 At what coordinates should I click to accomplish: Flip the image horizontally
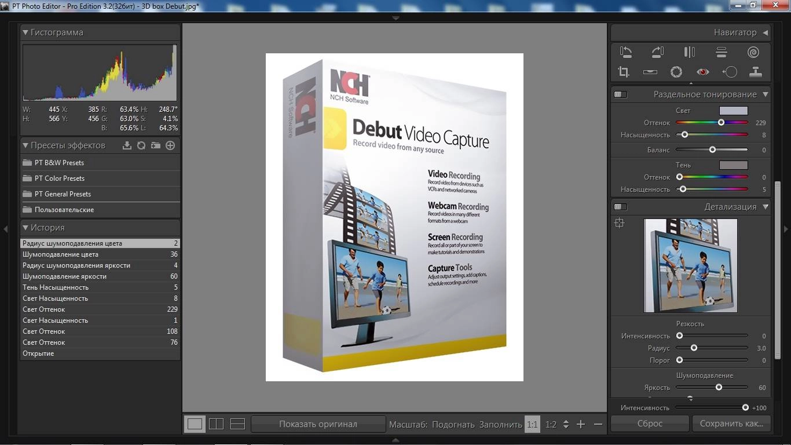pos(689,52)
